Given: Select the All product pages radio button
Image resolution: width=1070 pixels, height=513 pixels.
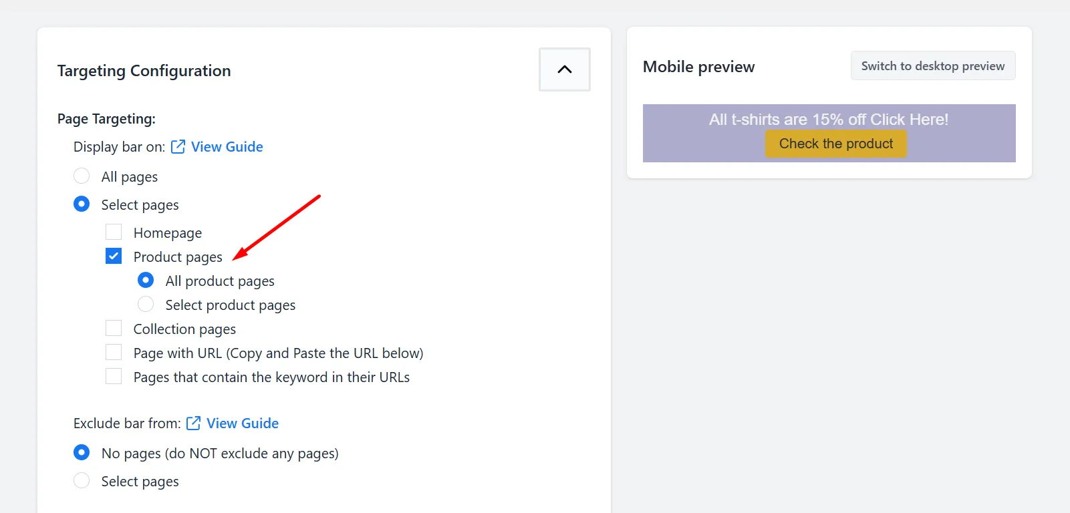Looking at the screenshot, I should click(x=146, y=281).
